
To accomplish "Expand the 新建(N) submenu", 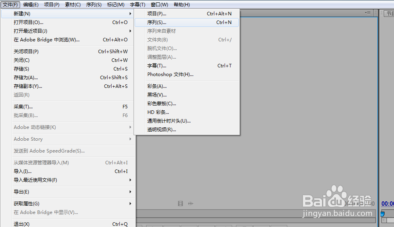I will [x=68, y=13].
